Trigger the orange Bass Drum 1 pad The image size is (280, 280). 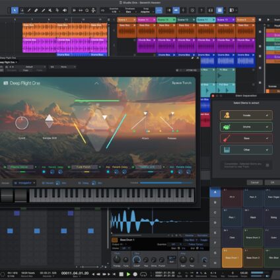pos(232,258)
